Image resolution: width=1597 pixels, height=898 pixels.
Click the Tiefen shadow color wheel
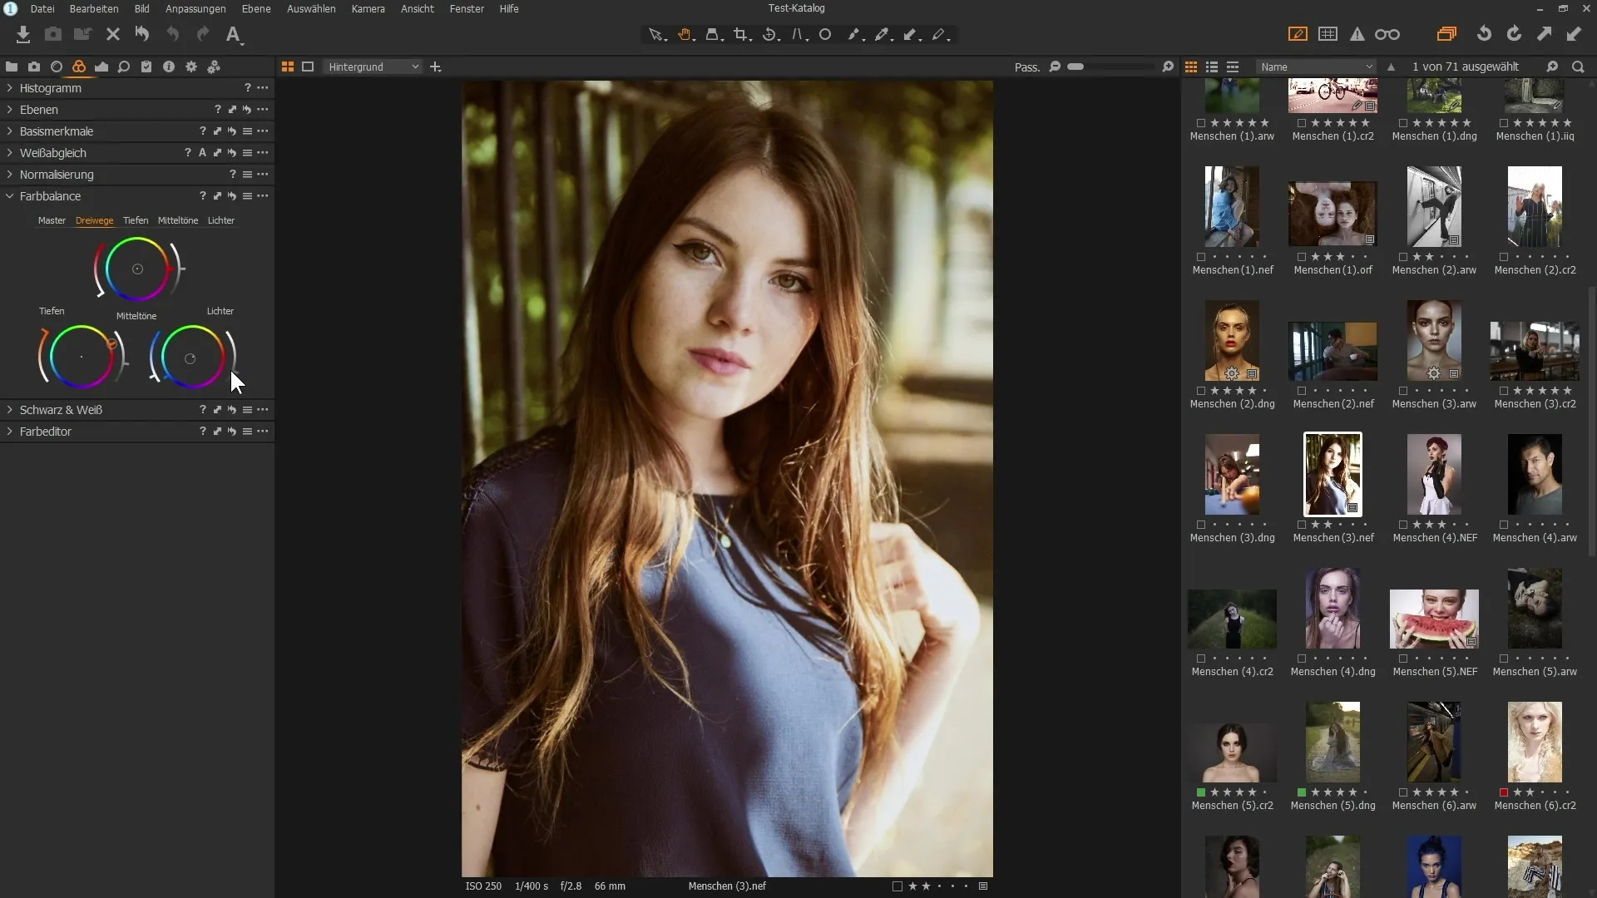point(82,358)
